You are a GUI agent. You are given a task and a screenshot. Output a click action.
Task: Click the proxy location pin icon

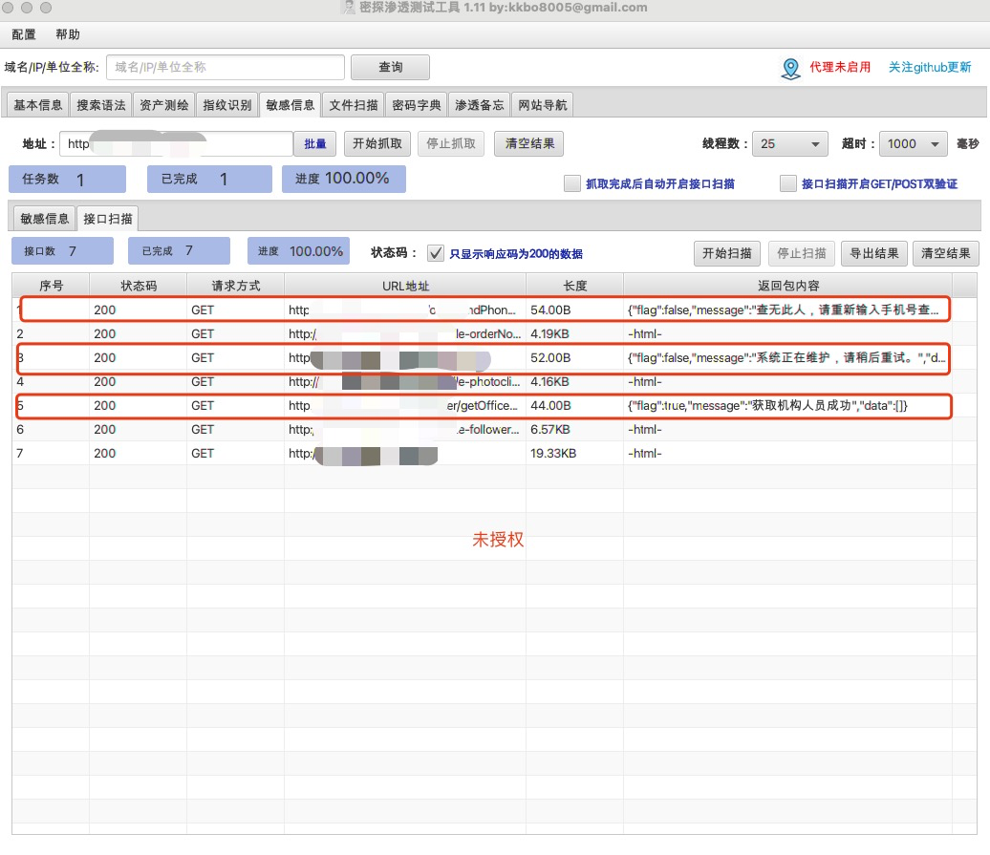point(790,68)
